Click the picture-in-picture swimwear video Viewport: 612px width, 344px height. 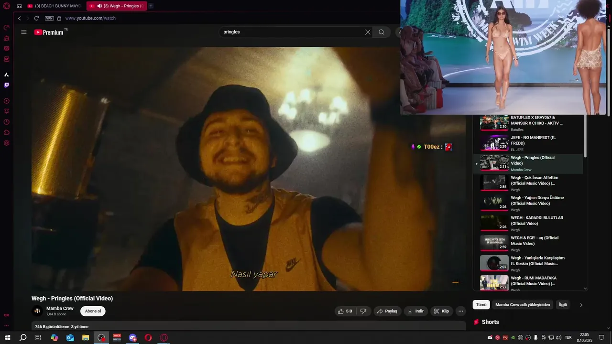click(503, 57)
